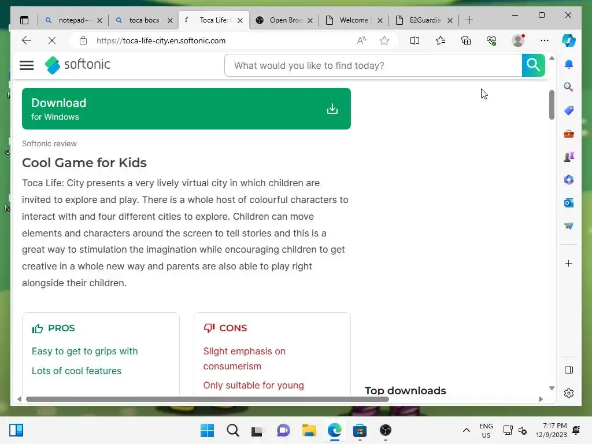Click the 'Top downloads' heading
The height and width of the screenshot is (444, 592).
tap(405, 390)
